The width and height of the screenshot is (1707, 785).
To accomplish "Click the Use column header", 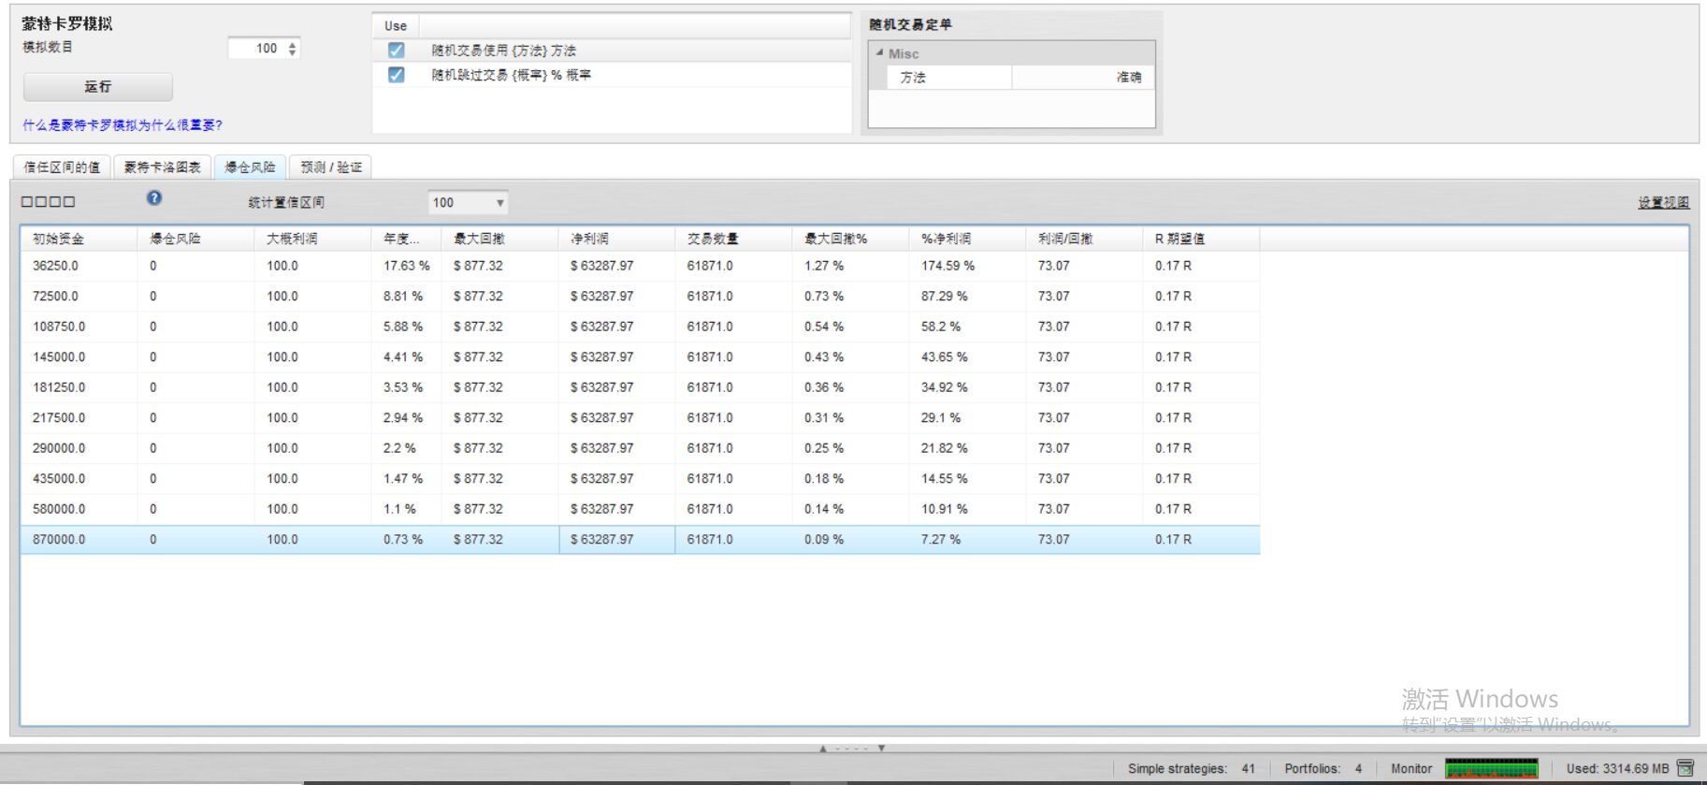I will (x=396, y=26).
